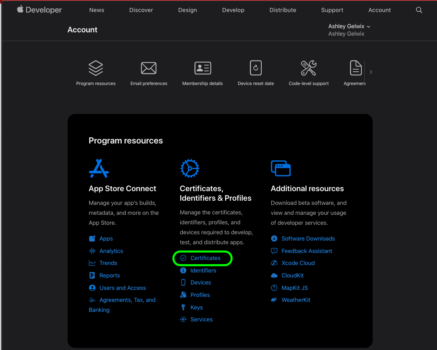Open the MapKit JS link
The width and height of the screenshot is (437, 350).
pos(295,288)
